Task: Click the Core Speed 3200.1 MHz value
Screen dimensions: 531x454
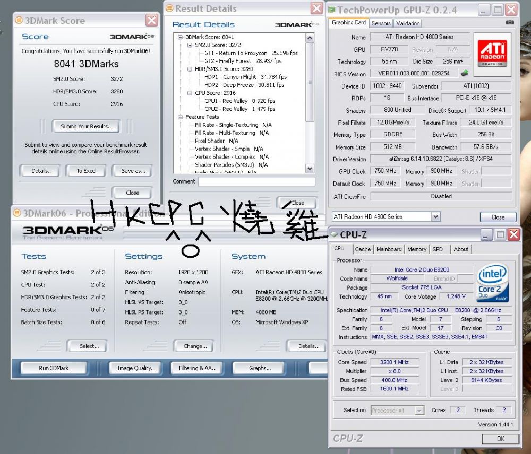Action: point(395,362)
